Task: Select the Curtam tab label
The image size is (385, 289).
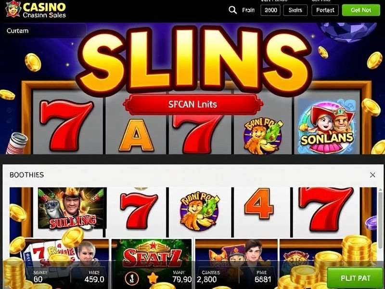Action: 17,31
